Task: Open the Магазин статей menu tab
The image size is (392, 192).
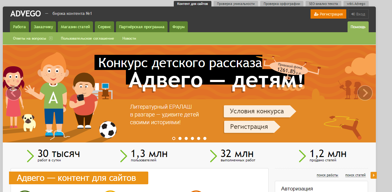Action: tap(75, 27)
